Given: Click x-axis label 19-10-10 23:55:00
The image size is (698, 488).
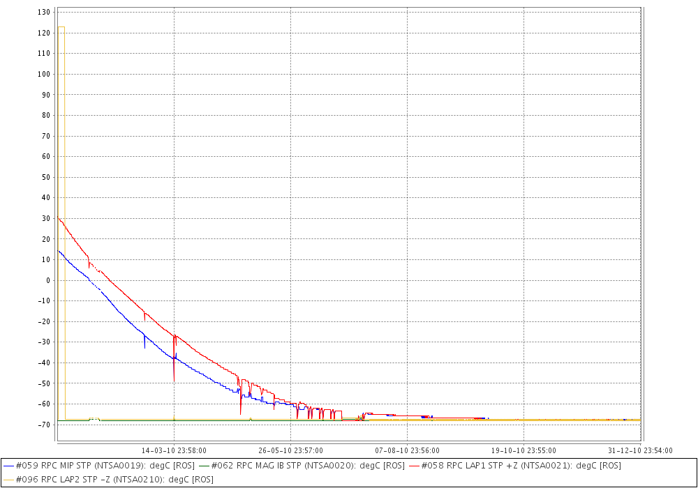Looking at the screenshot, I should (523, 450).
